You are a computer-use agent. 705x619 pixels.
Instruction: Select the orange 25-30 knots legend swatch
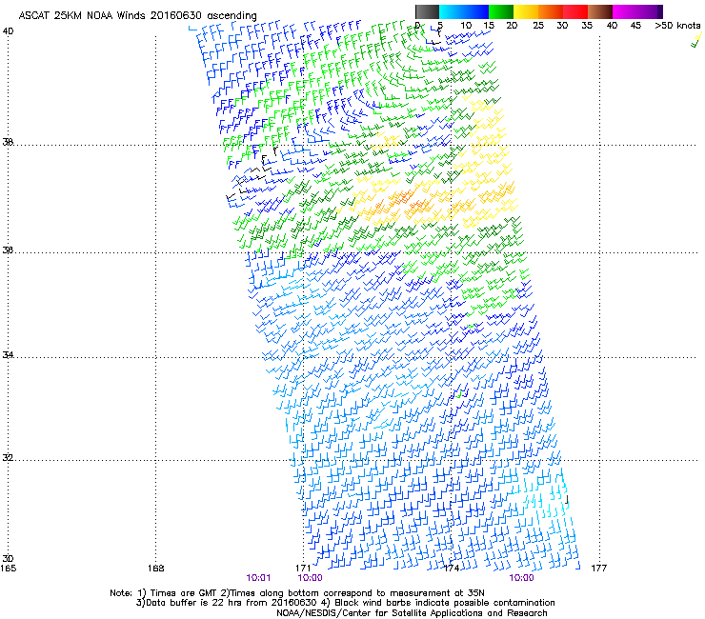point(551,11)
